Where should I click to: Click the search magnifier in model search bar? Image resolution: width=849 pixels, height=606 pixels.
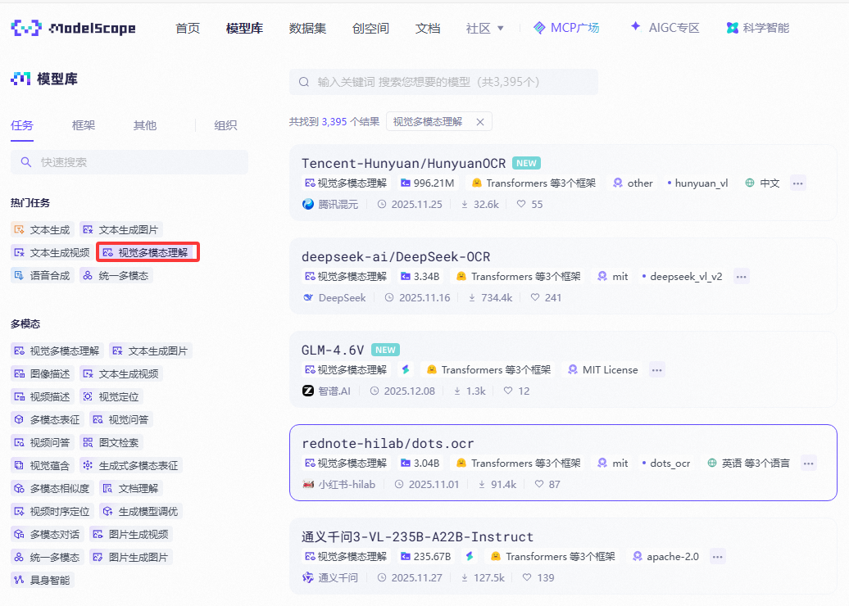(x=304, y=82)
